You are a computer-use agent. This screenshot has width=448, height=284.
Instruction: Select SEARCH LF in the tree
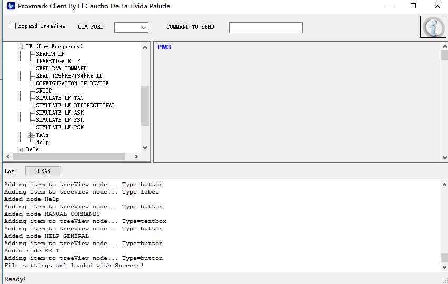[50, 54]
